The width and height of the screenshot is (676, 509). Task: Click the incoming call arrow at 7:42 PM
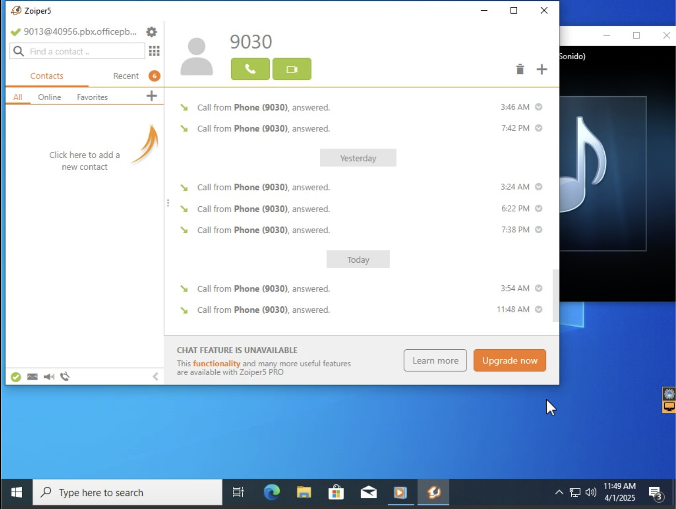point(184,129)
